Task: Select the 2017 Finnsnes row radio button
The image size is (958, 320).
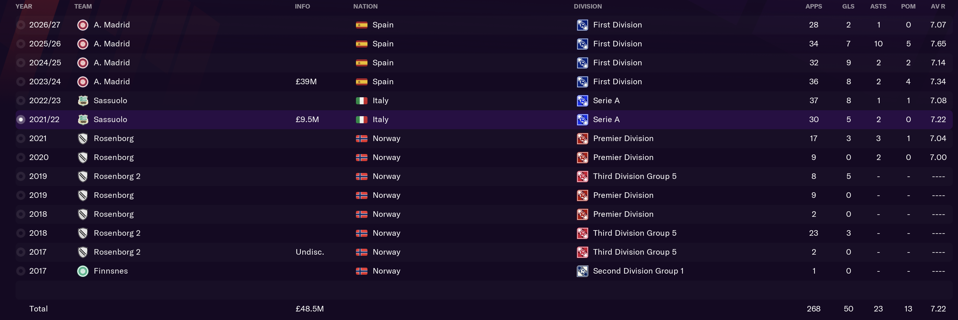Action: 21,271
